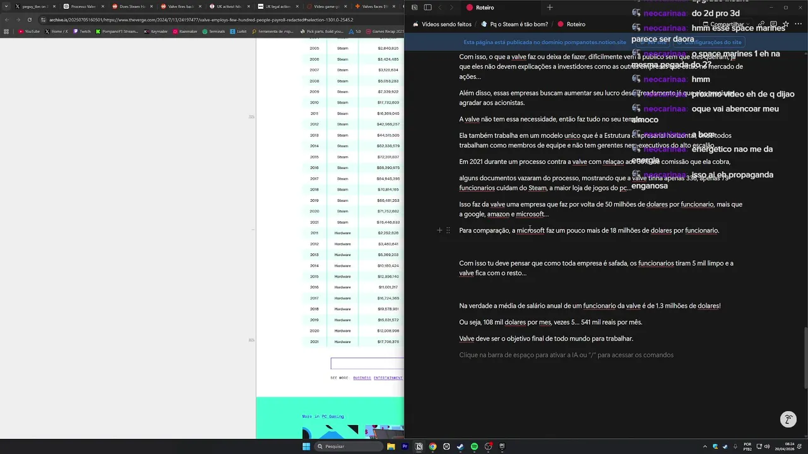Open Chrome apps grid in bookmarks bar
Image resolution: width=808 pixels, height=454 pixels.
tap(6, 31)
